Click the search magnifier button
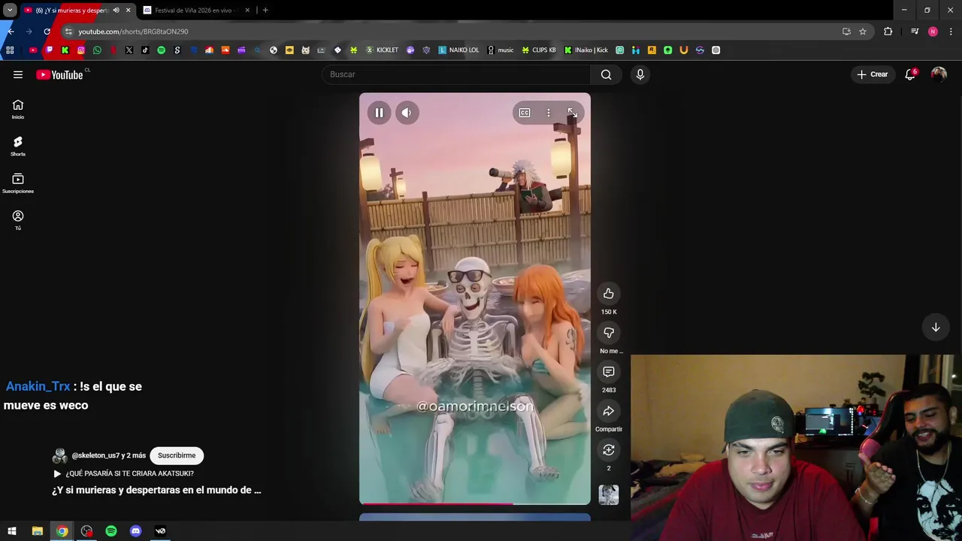 tap(606, 74)
